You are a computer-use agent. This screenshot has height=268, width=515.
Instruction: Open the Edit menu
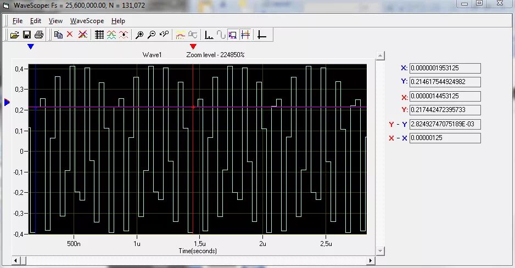click(x=36, y=21)
